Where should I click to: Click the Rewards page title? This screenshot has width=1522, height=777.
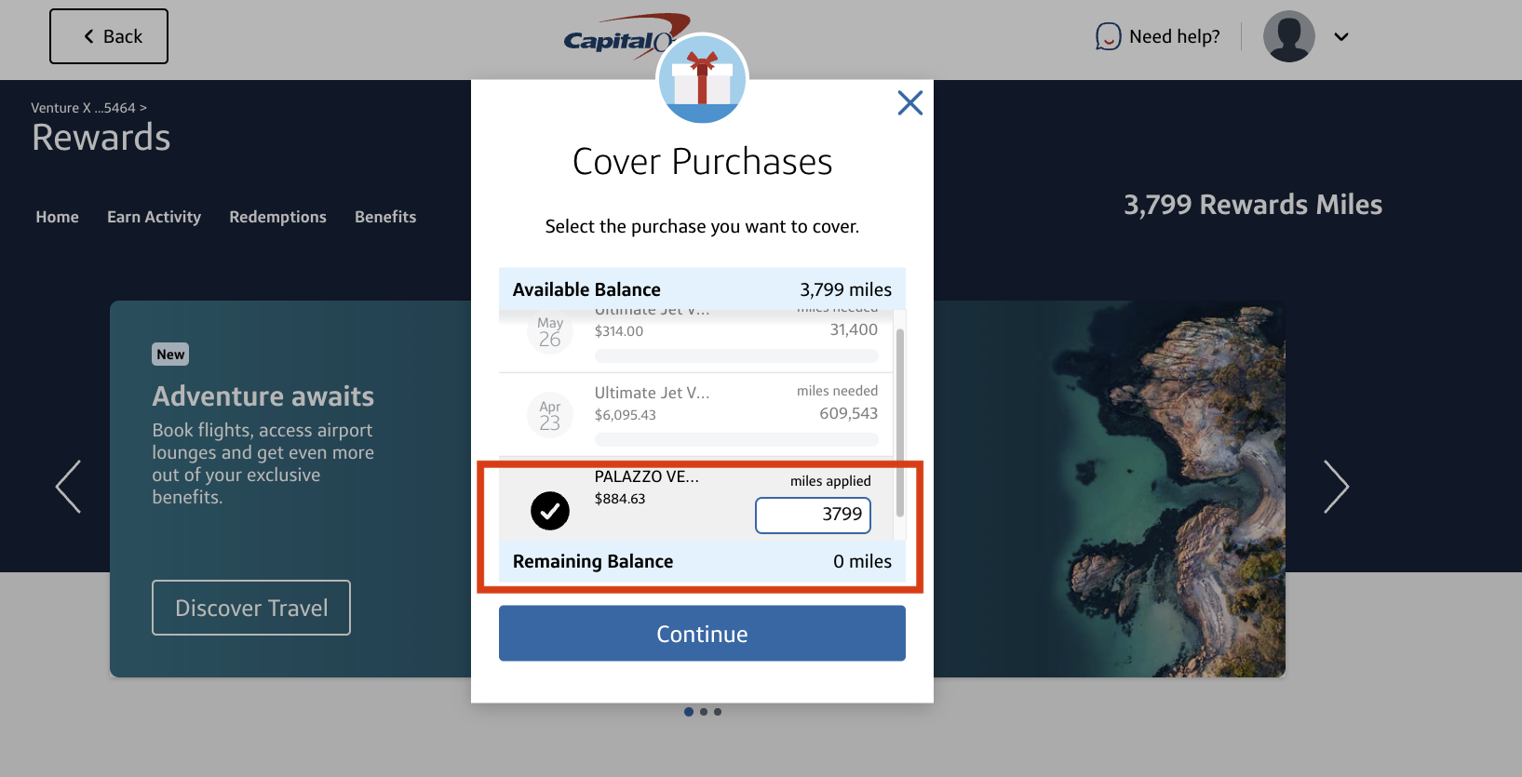(x=101, y=138)
